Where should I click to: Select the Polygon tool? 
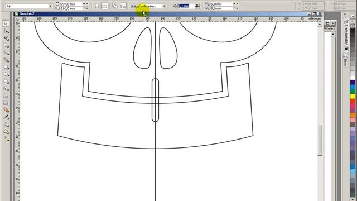[x=6, y=82]
